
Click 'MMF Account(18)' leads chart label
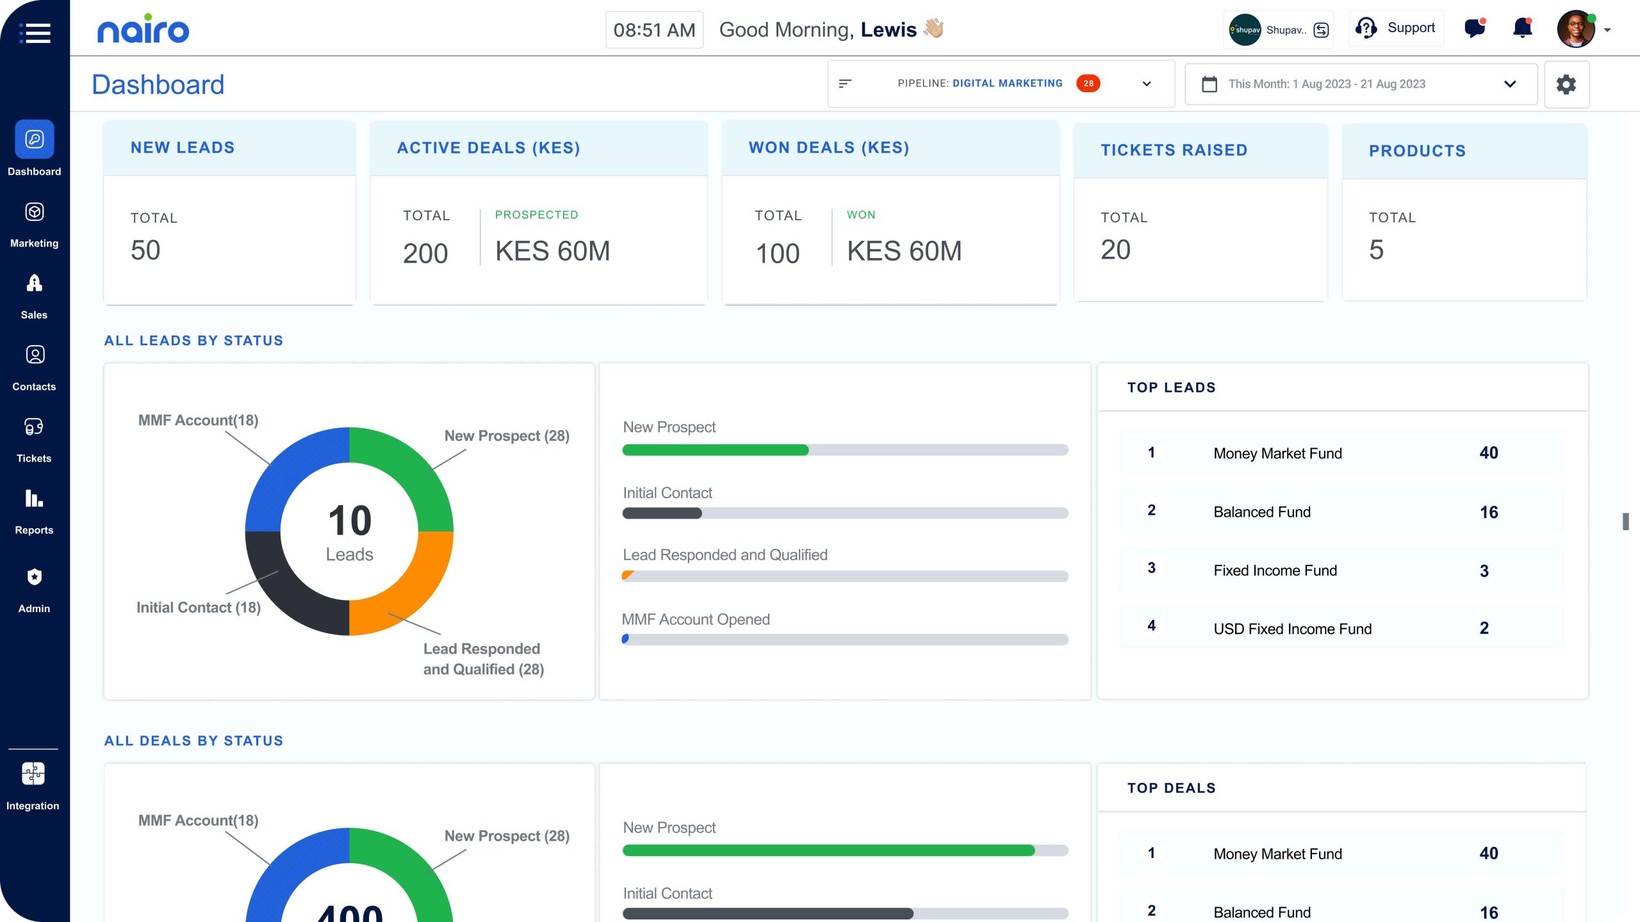198,420
